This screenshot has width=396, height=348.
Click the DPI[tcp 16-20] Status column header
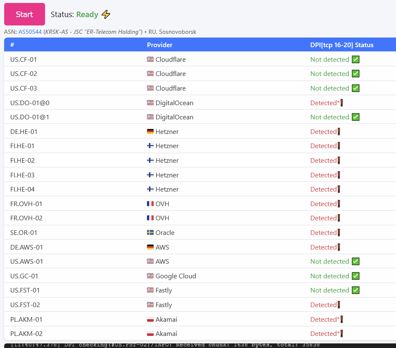342,45
